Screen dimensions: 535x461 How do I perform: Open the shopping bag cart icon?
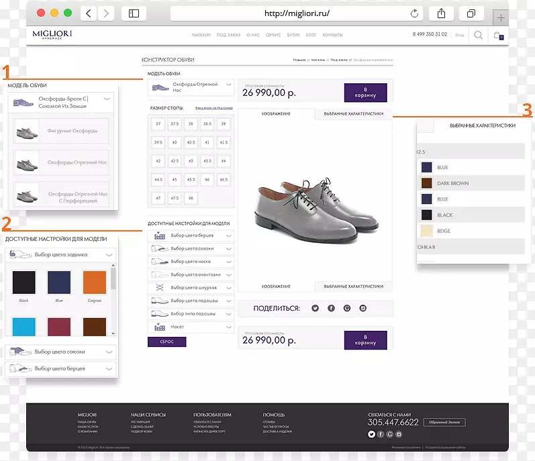tap(498, 35)
